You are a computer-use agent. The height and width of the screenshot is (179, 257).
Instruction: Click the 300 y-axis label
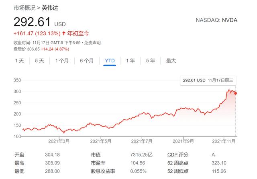[17, 92]
